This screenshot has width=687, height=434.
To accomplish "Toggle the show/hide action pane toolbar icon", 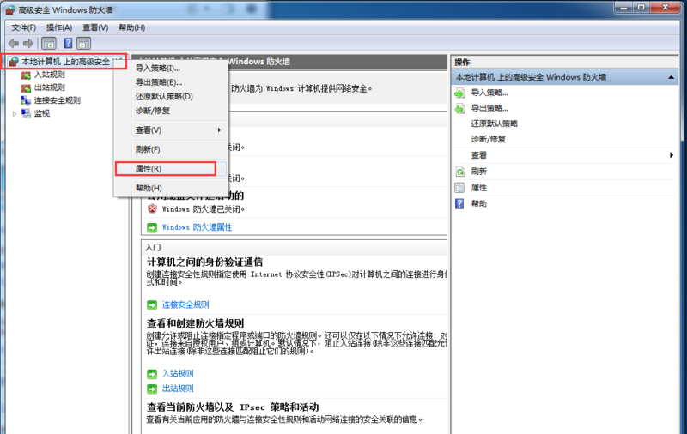I will click(83, 43).
